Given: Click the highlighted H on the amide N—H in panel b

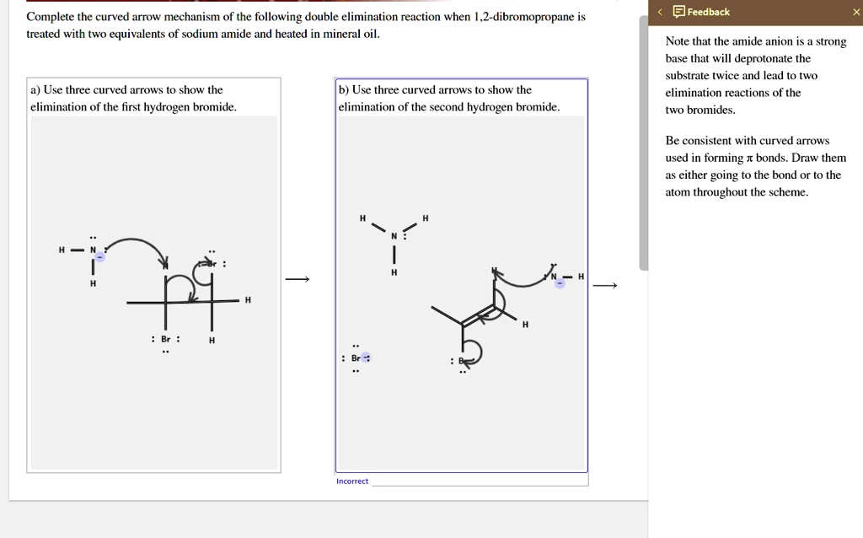Looking at the screenshot, I should pyautogui.click(x=580, y=276).
